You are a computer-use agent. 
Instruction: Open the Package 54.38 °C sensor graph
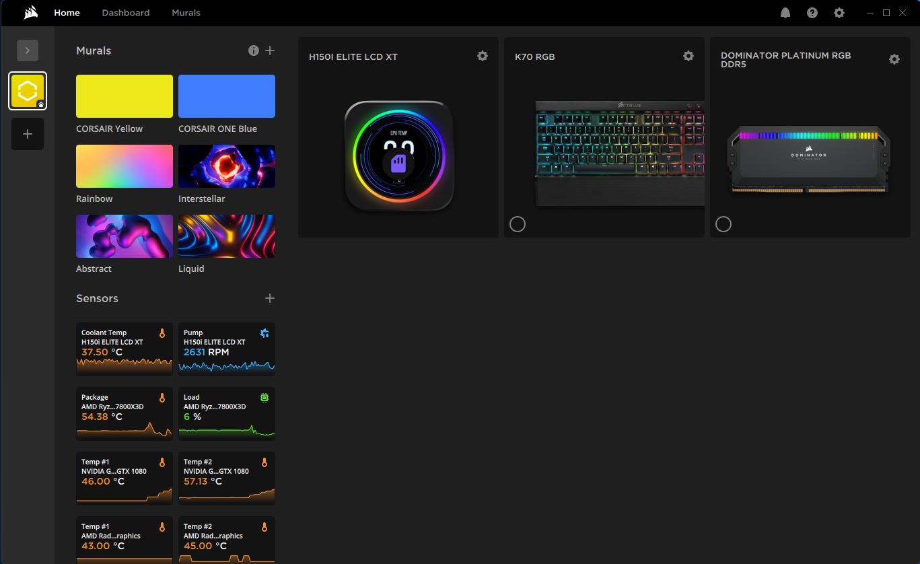pyautogui.click(x=125, y=430)
